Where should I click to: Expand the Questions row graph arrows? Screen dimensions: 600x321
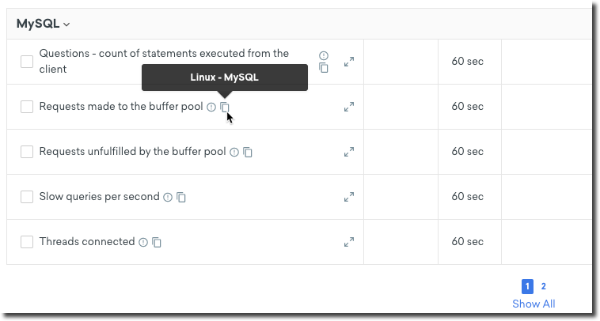[348, 62]
